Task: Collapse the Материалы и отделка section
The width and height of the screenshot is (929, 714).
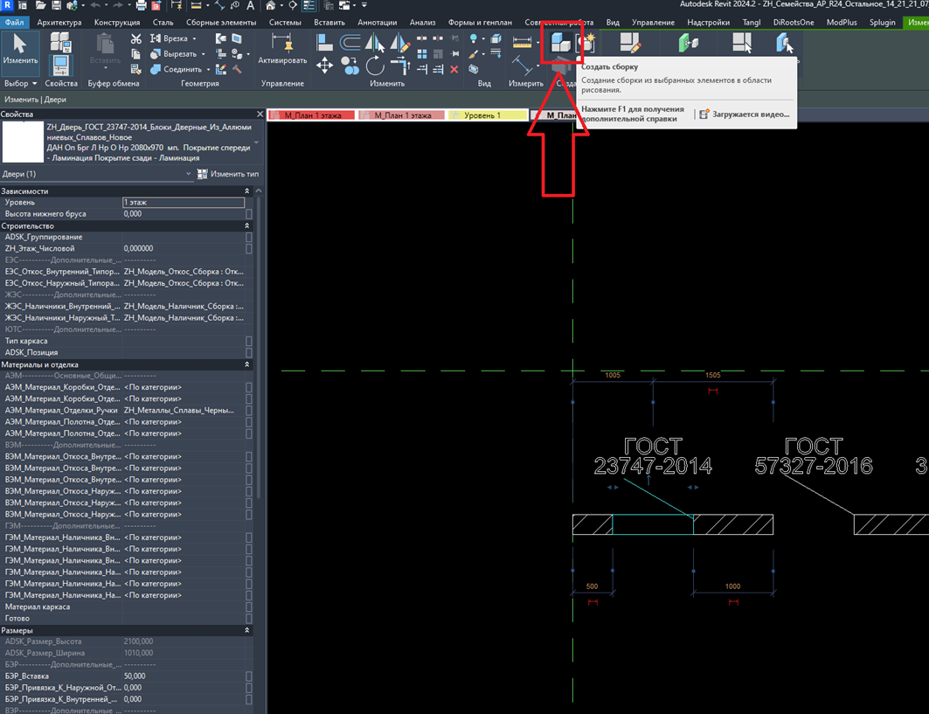Action: [247, 364]
